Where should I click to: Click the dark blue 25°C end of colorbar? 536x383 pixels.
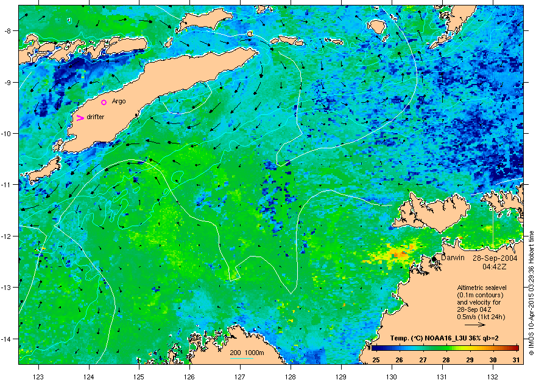click(x=375, y=348)
